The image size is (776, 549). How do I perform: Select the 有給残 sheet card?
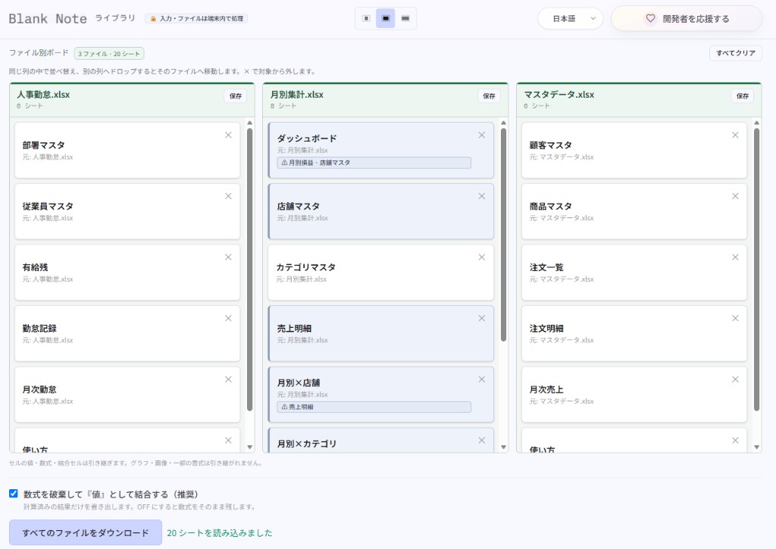pyautogui.click(x=127, y=273)
